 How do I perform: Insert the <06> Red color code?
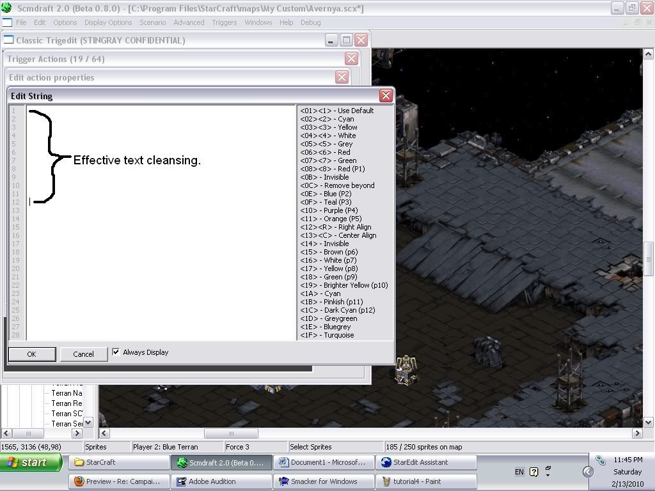coord(326,152)
